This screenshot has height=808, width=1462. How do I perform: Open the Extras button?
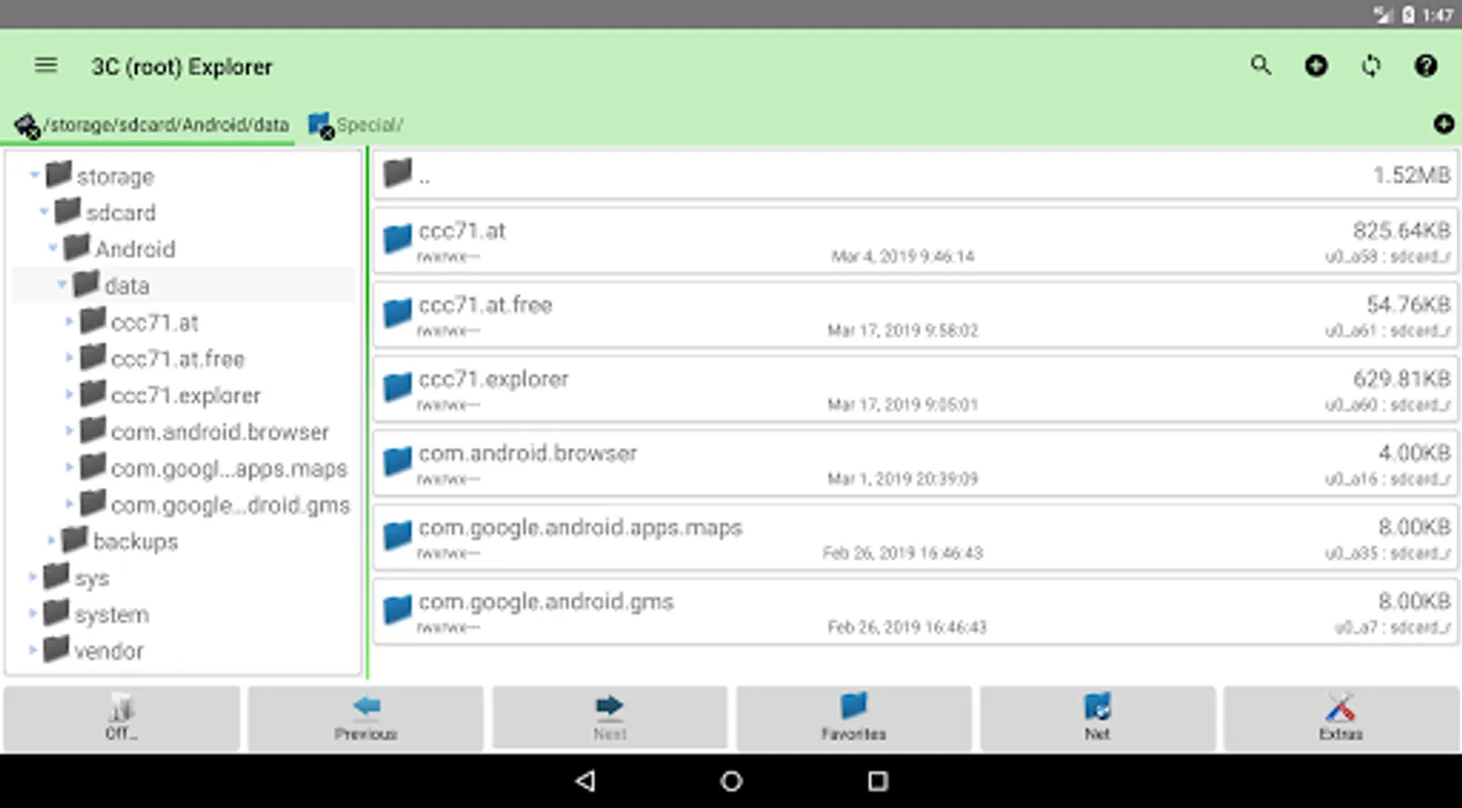pyautogui.click(x=1341, y=718)
